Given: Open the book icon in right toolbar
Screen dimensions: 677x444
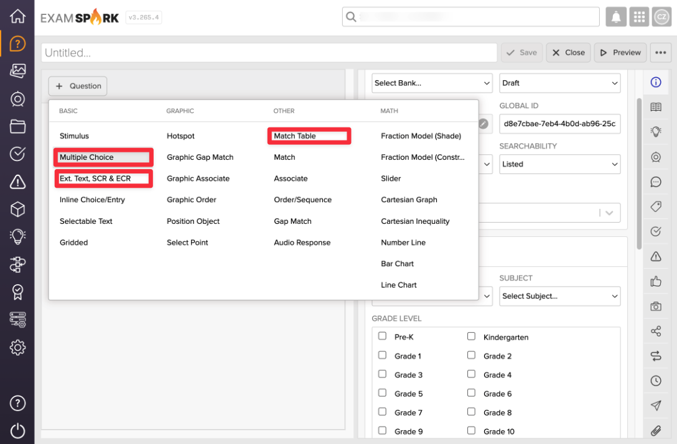Looking at the screenshot, I should (x=656, y=107).
